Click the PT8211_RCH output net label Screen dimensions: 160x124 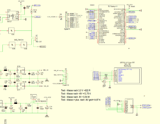click(146, 105)
